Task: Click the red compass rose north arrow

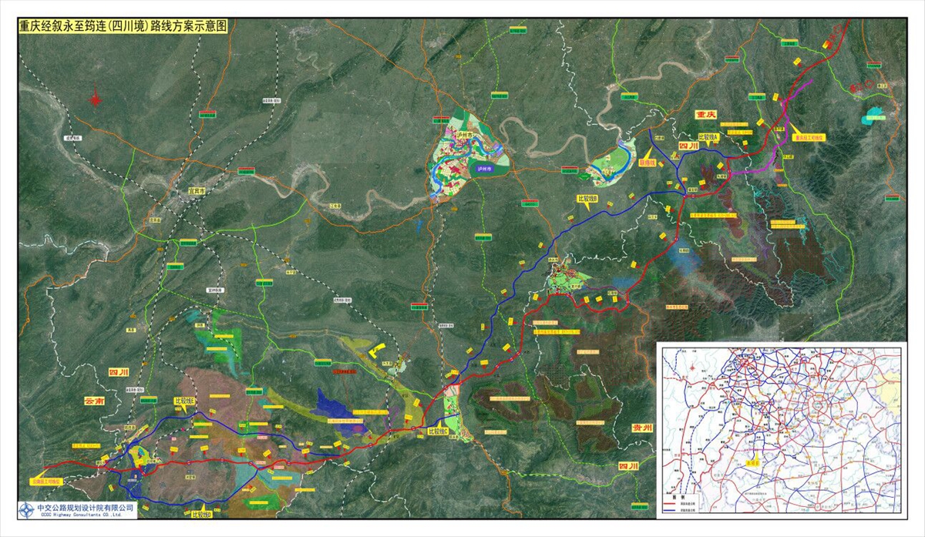Action: tap(96, 98)
